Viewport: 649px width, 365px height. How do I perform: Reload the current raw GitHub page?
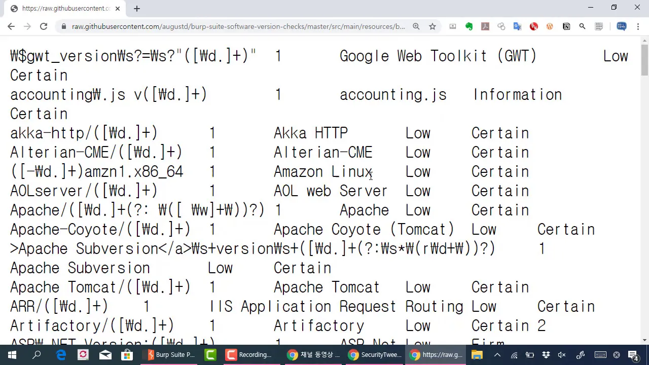(x=44, y=26)
